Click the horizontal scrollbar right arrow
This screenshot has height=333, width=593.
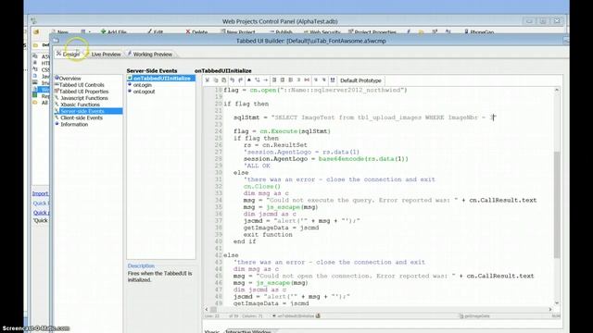click(550, 309)
